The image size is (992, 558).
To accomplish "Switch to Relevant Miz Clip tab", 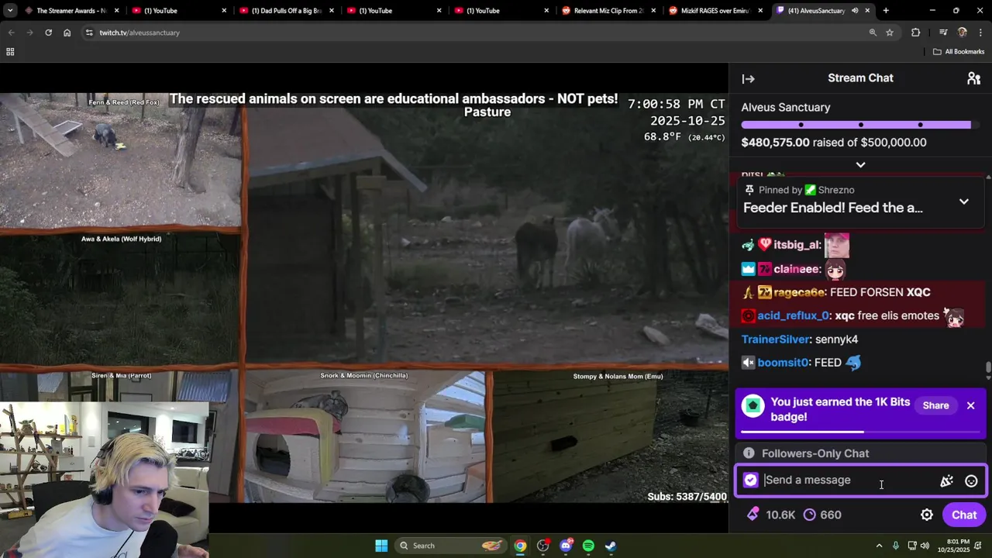I will (608, 11).
